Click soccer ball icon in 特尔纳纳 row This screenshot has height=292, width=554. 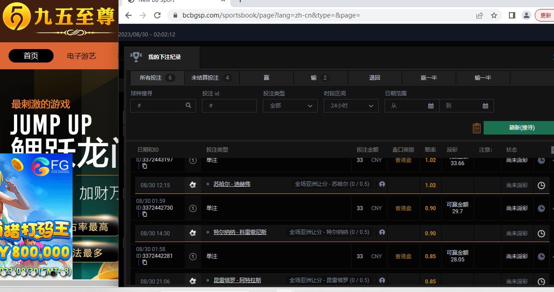[x=193, y=233]
